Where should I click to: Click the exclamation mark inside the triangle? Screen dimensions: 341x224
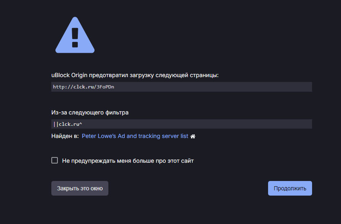pos(75,37)
